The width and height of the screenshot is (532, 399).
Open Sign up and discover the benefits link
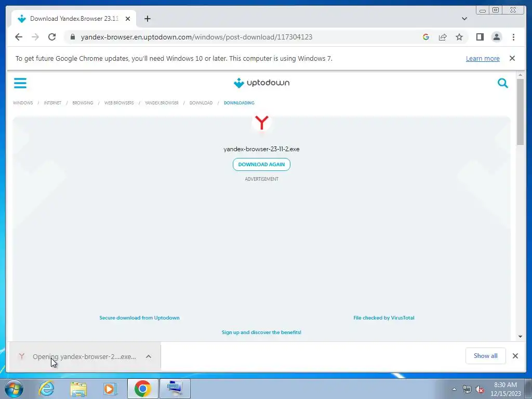click(x=262, y=332)
